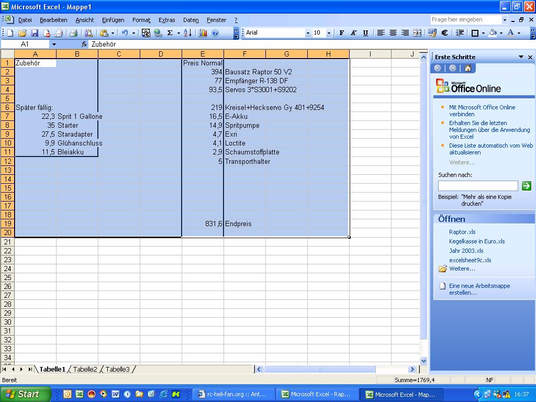The width and height of the screenshot is (536, 402).
Task: Switch to the Tabelle3 sheet tab
Action: (x=117, y=369)
